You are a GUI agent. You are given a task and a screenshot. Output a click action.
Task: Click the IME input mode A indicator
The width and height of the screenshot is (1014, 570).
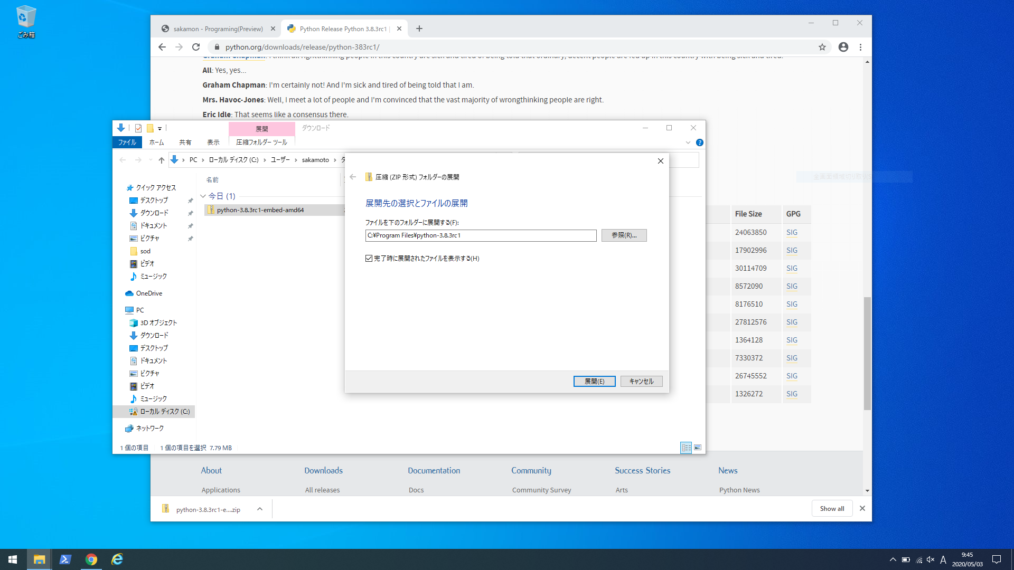[943, 559]
